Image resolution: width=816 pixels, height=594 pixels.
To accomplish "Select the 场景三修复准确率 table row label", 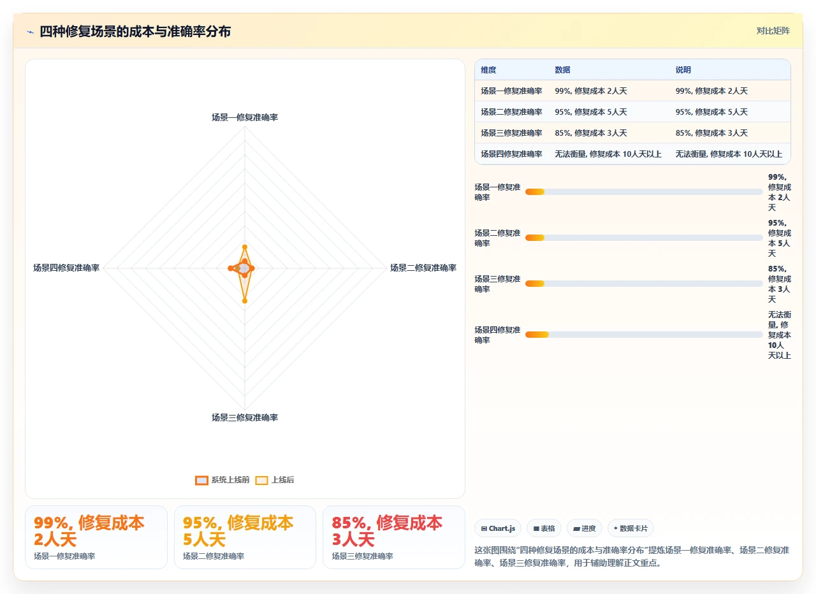I will [x=511, y=133].
